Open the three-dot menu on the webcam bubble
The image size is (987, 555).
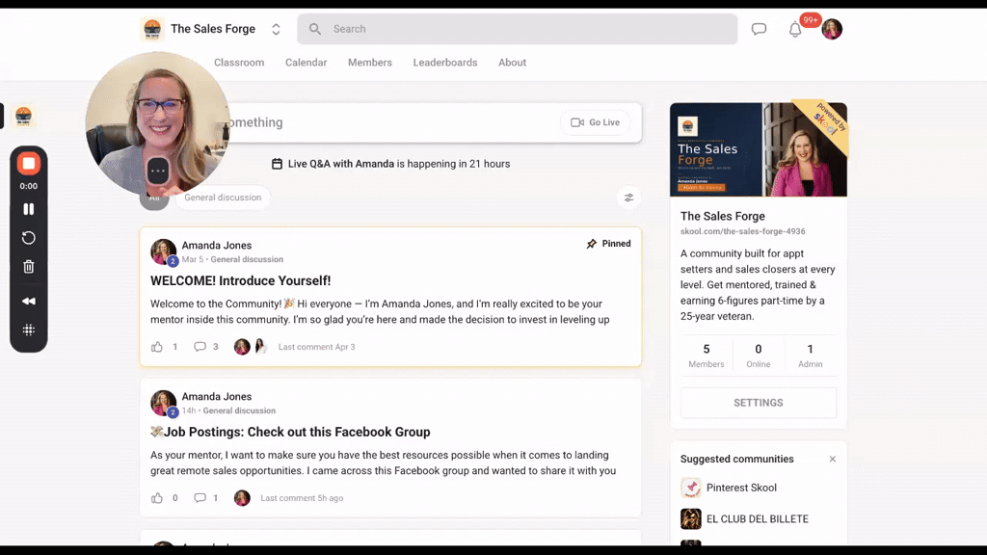click(x=157, y=171)
